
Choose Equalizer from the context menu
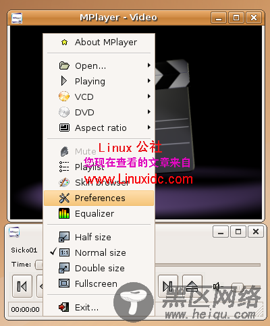(99, 213)
